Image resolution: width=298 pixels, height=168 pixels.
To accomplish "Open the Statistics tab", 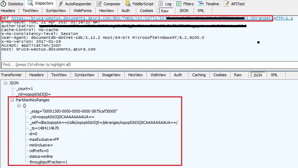I will pyautogui.click(x=12, y=4).
